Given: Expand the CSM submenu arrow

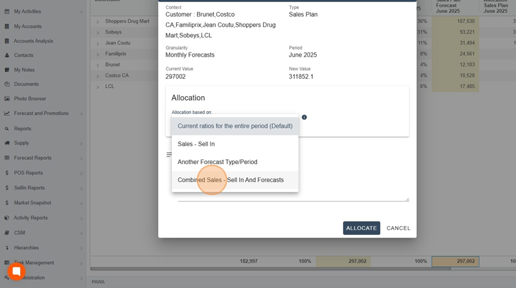Looking at the screenshot, I should (x=81, y=234).
